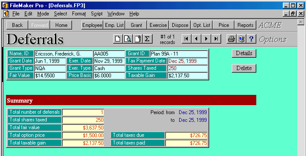Click the Total taxes due amount

(186, 135)
